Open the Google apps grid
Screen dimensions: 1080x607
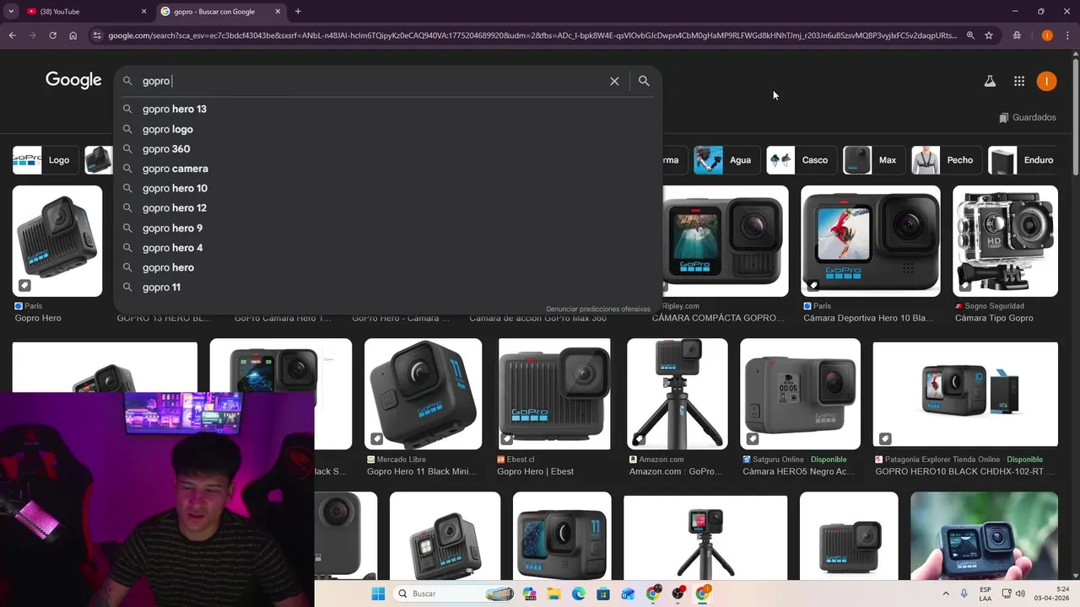click(1019, 81)
